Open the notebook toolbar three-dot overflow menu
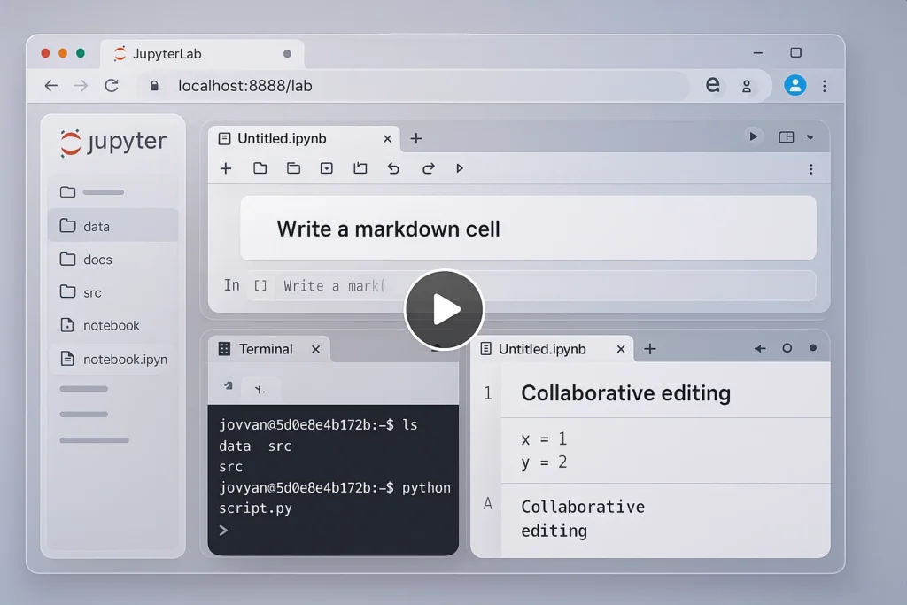The image size is (907, 605). [x=810, y=168]
